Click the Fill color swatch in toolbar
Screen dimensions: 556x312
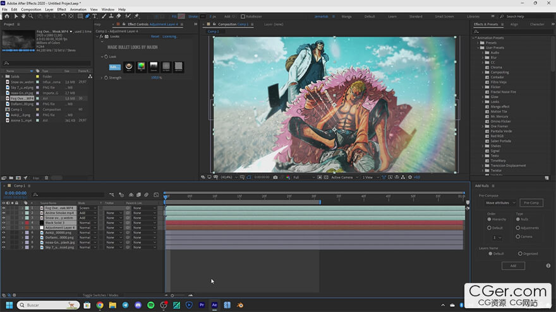point(181,16)
